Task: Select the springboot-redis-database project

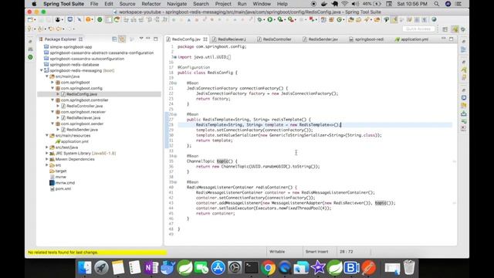Action: [x=74, y=65]
